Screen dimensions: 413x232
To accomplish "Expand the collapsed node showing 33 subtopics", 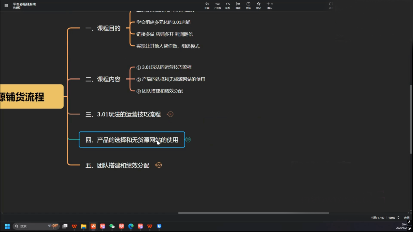I will pos(170,114).
